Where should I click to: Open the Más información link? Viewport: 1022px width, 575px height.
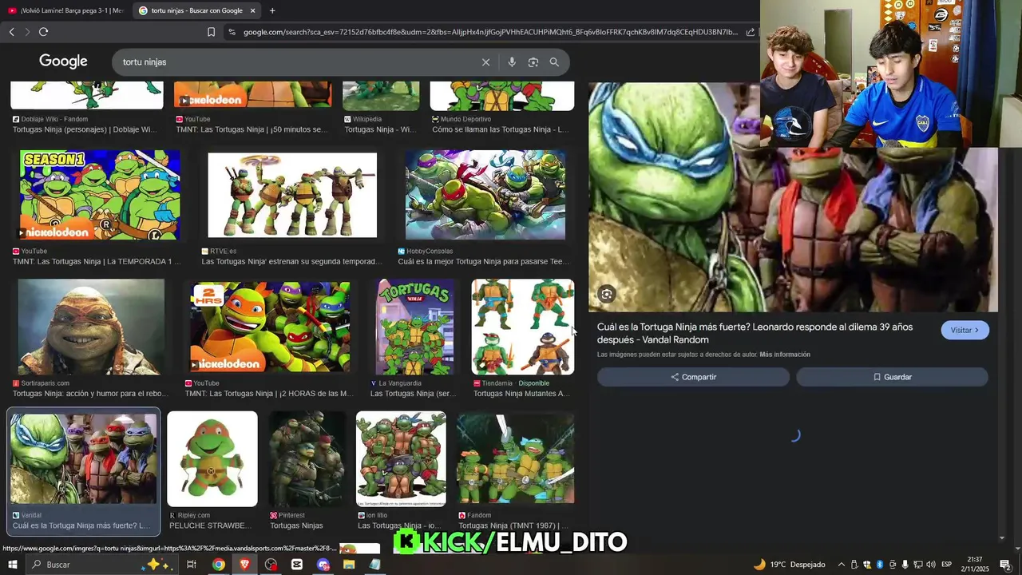click(785, 355)
